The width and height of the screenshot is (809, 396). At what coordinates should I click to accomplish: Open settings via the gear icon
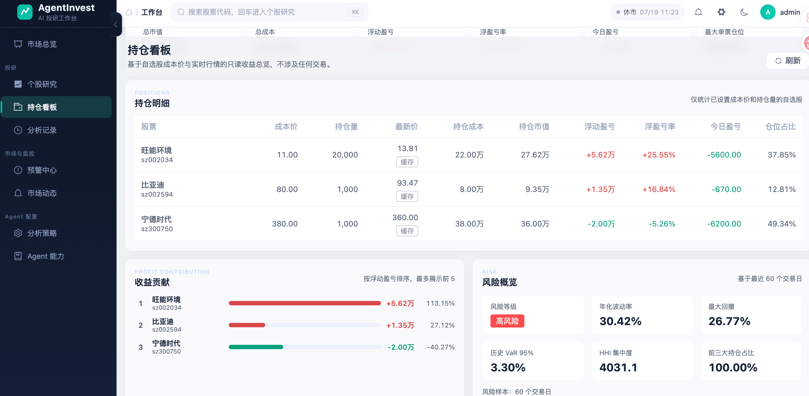coord(721,12)
